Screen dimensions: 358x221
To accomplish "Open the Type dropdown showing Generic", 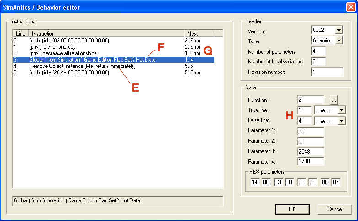I will (339, 41).
